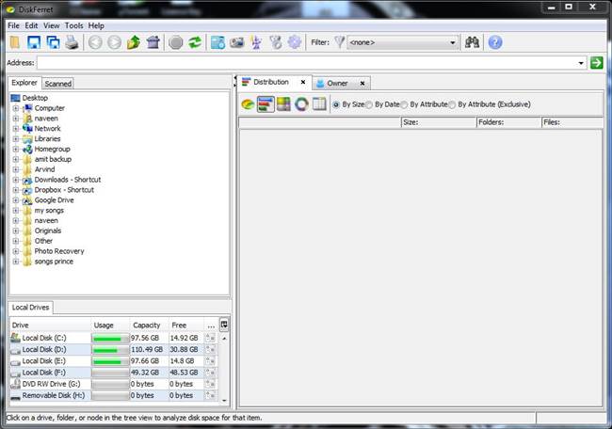
Task: Expand the Computer tree node
Action: click(16, 108)
